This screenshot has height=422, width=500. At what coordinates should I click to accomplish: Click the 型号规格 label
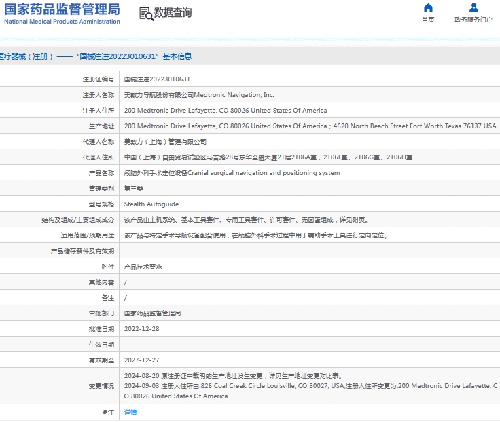pos(101,204)
